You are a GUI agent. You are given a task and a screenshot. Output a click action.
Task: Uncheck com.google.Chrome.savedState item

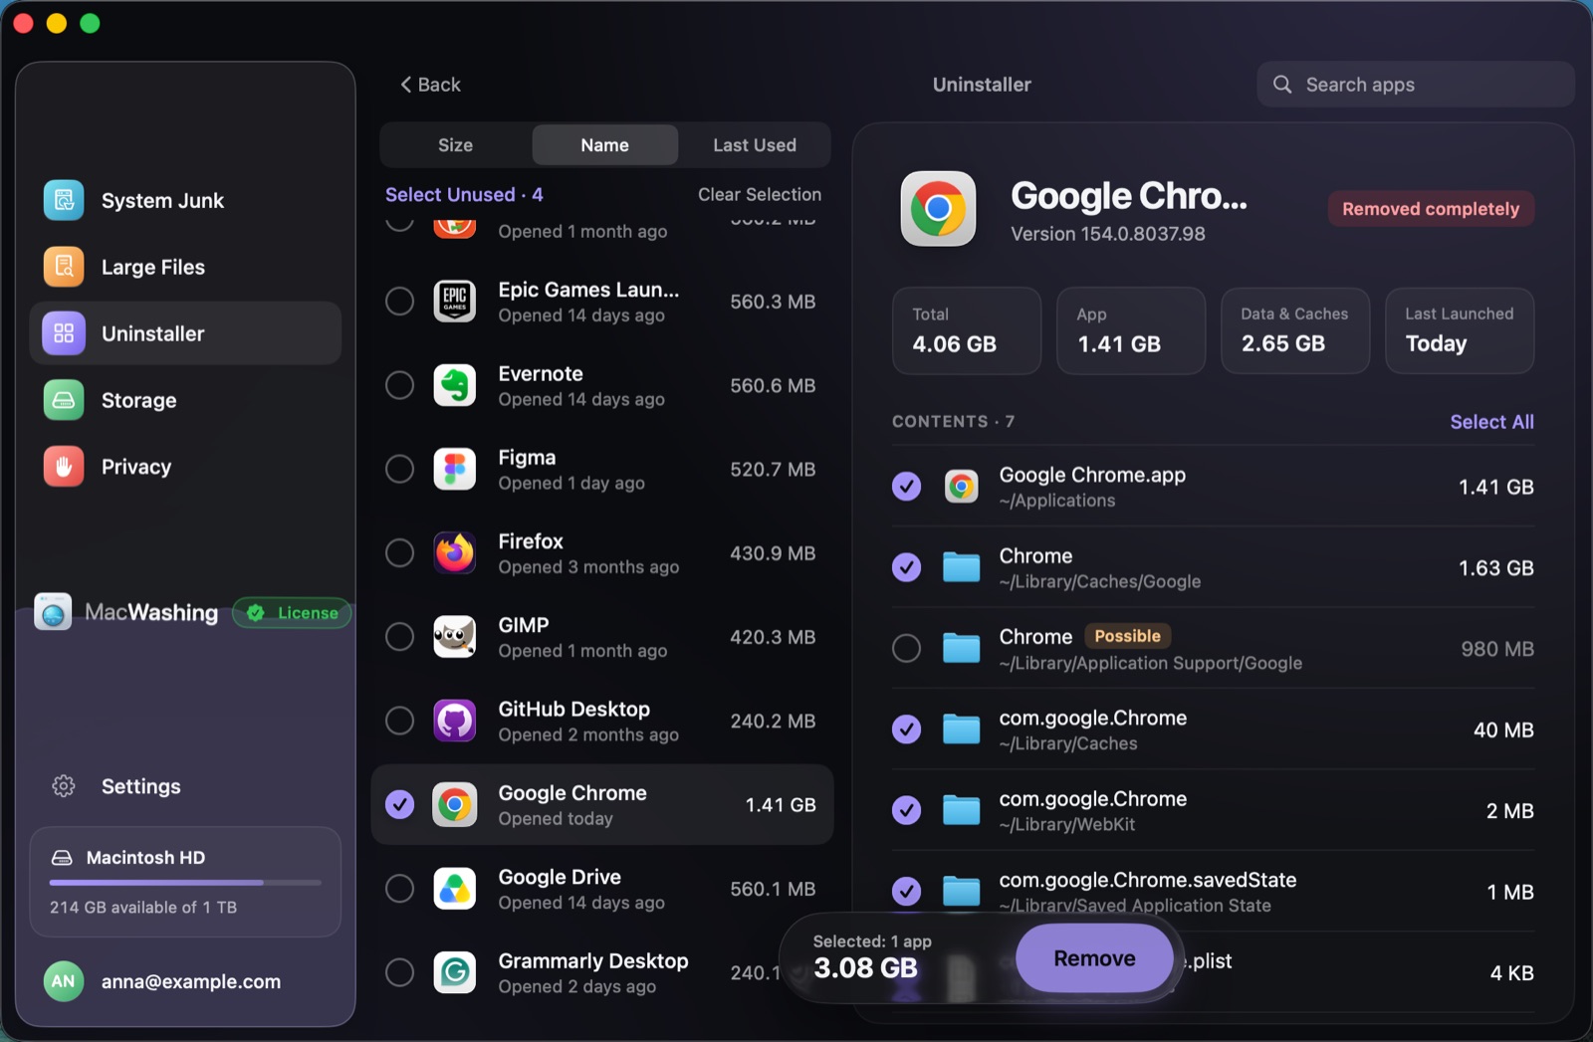click(x=906, y=892)
